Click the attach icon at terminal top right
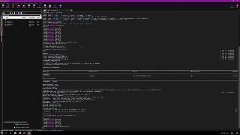 (238, 10)
